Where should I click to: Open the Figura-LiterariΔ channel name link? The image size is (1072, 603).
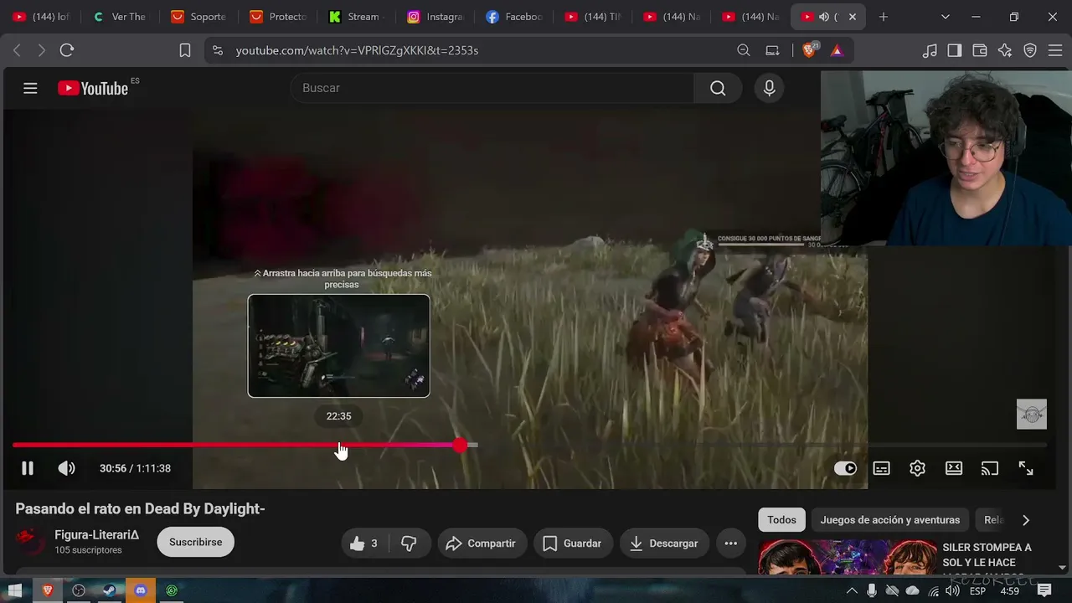pyautogui.click(x=96, y=534)
